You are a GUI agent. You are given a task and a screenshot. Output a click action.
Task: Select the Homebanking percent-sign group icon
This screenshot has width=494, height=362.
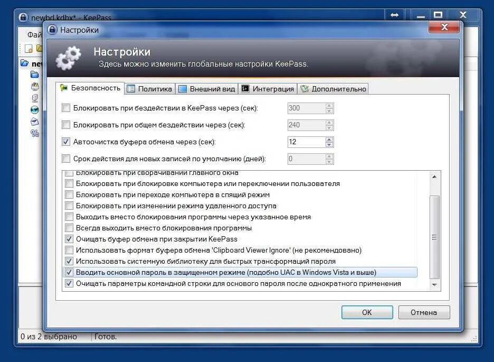tap(35, 133)
